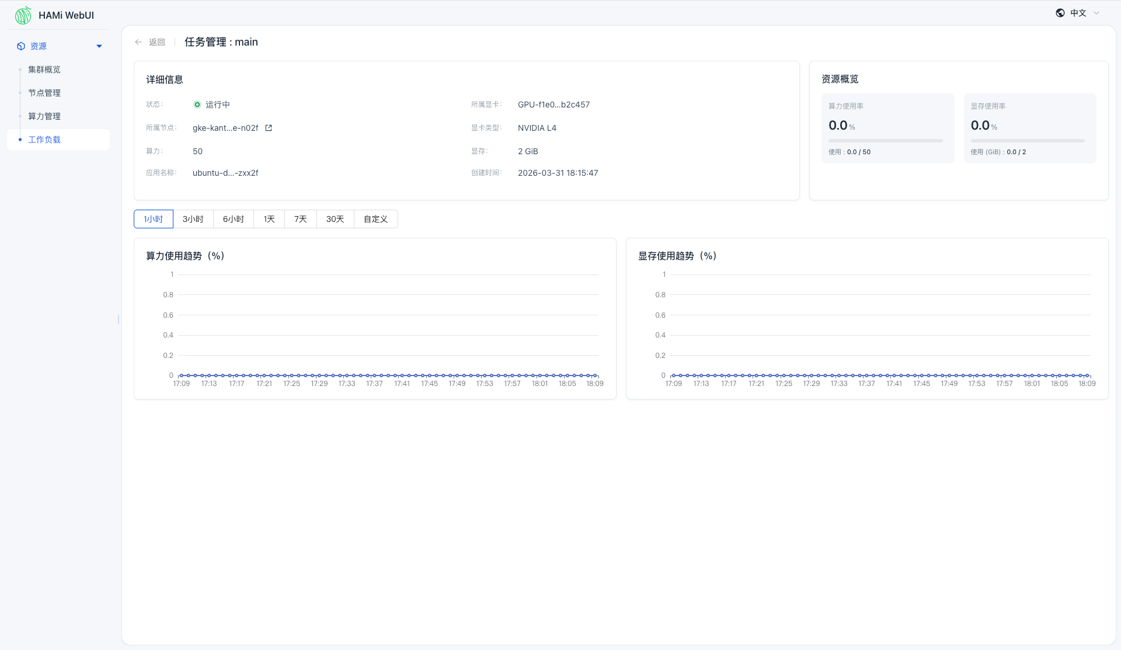The height and width of the screenshot is (650, 1121).
Task: Click the back arrow icon
Action: click(138, 42)
